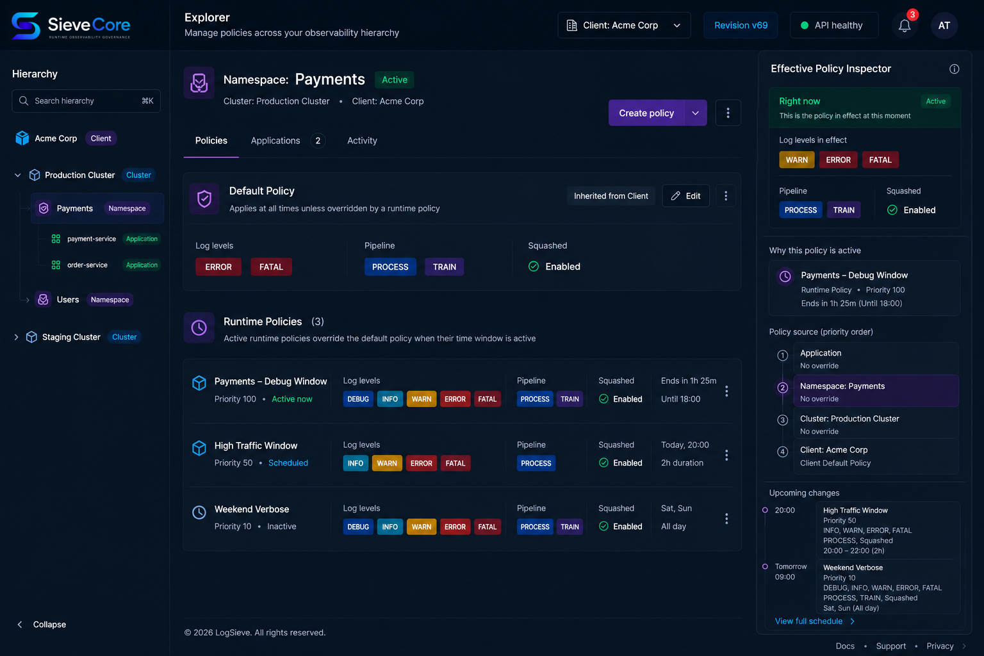Click the Debug Window clock icon in inspector
This screenshot has width=984, height=656.
[785, 276]
